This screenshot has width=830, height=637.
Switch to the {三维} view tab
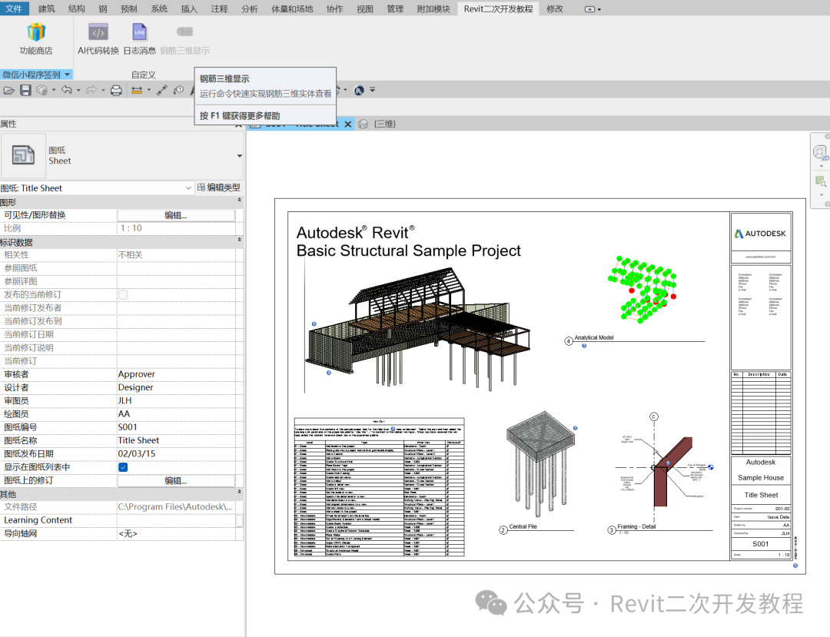385,124
